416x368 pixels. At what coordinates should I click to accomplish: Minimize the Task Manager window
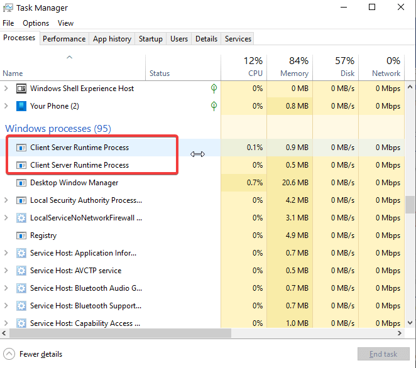(x=344, y=7)
